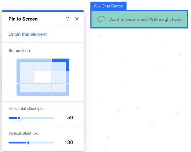Pin element to bottom-left position cell
191x152 pixels.
point(25,90)
